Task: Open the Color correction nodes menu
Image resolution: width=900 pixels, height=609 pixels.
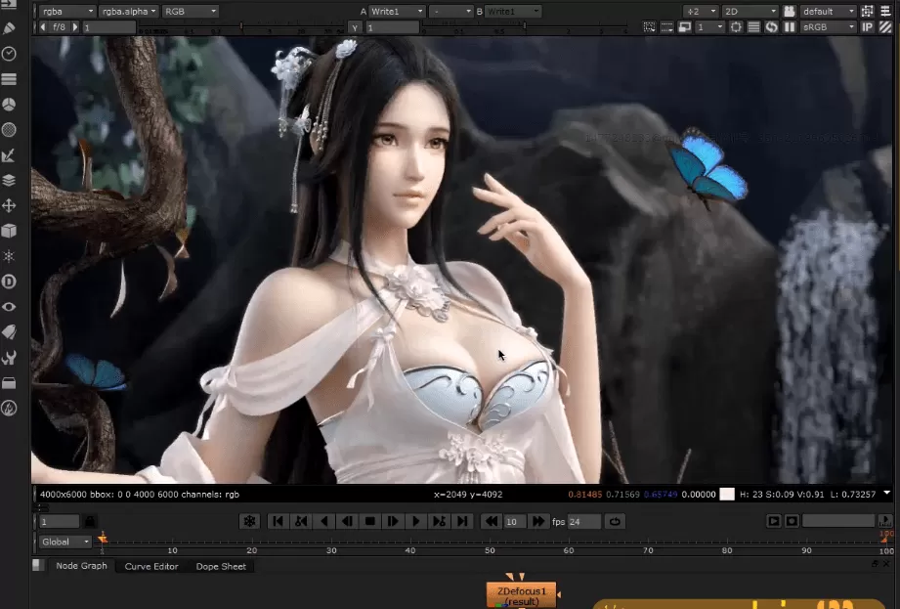Action: coord(10,104)
